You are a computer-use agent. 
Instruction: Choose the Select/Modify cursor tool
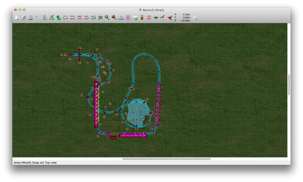38,18
